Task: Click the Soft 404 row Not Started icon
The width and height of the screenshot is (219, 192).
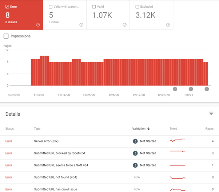Action: [135, 165]
